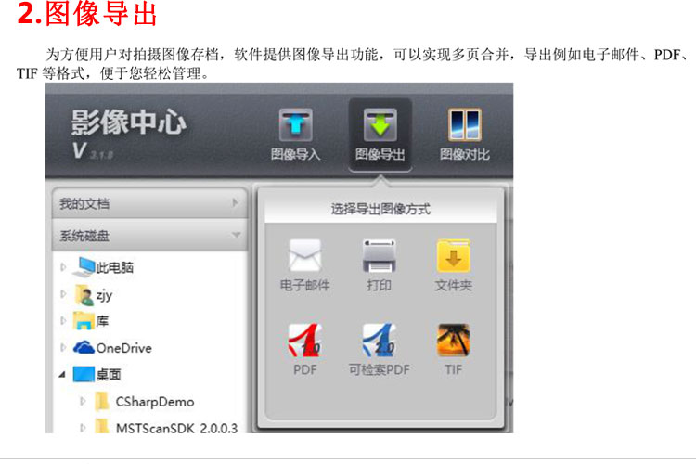Click the 图像导入 (Image Import) icon

[295, 127]
